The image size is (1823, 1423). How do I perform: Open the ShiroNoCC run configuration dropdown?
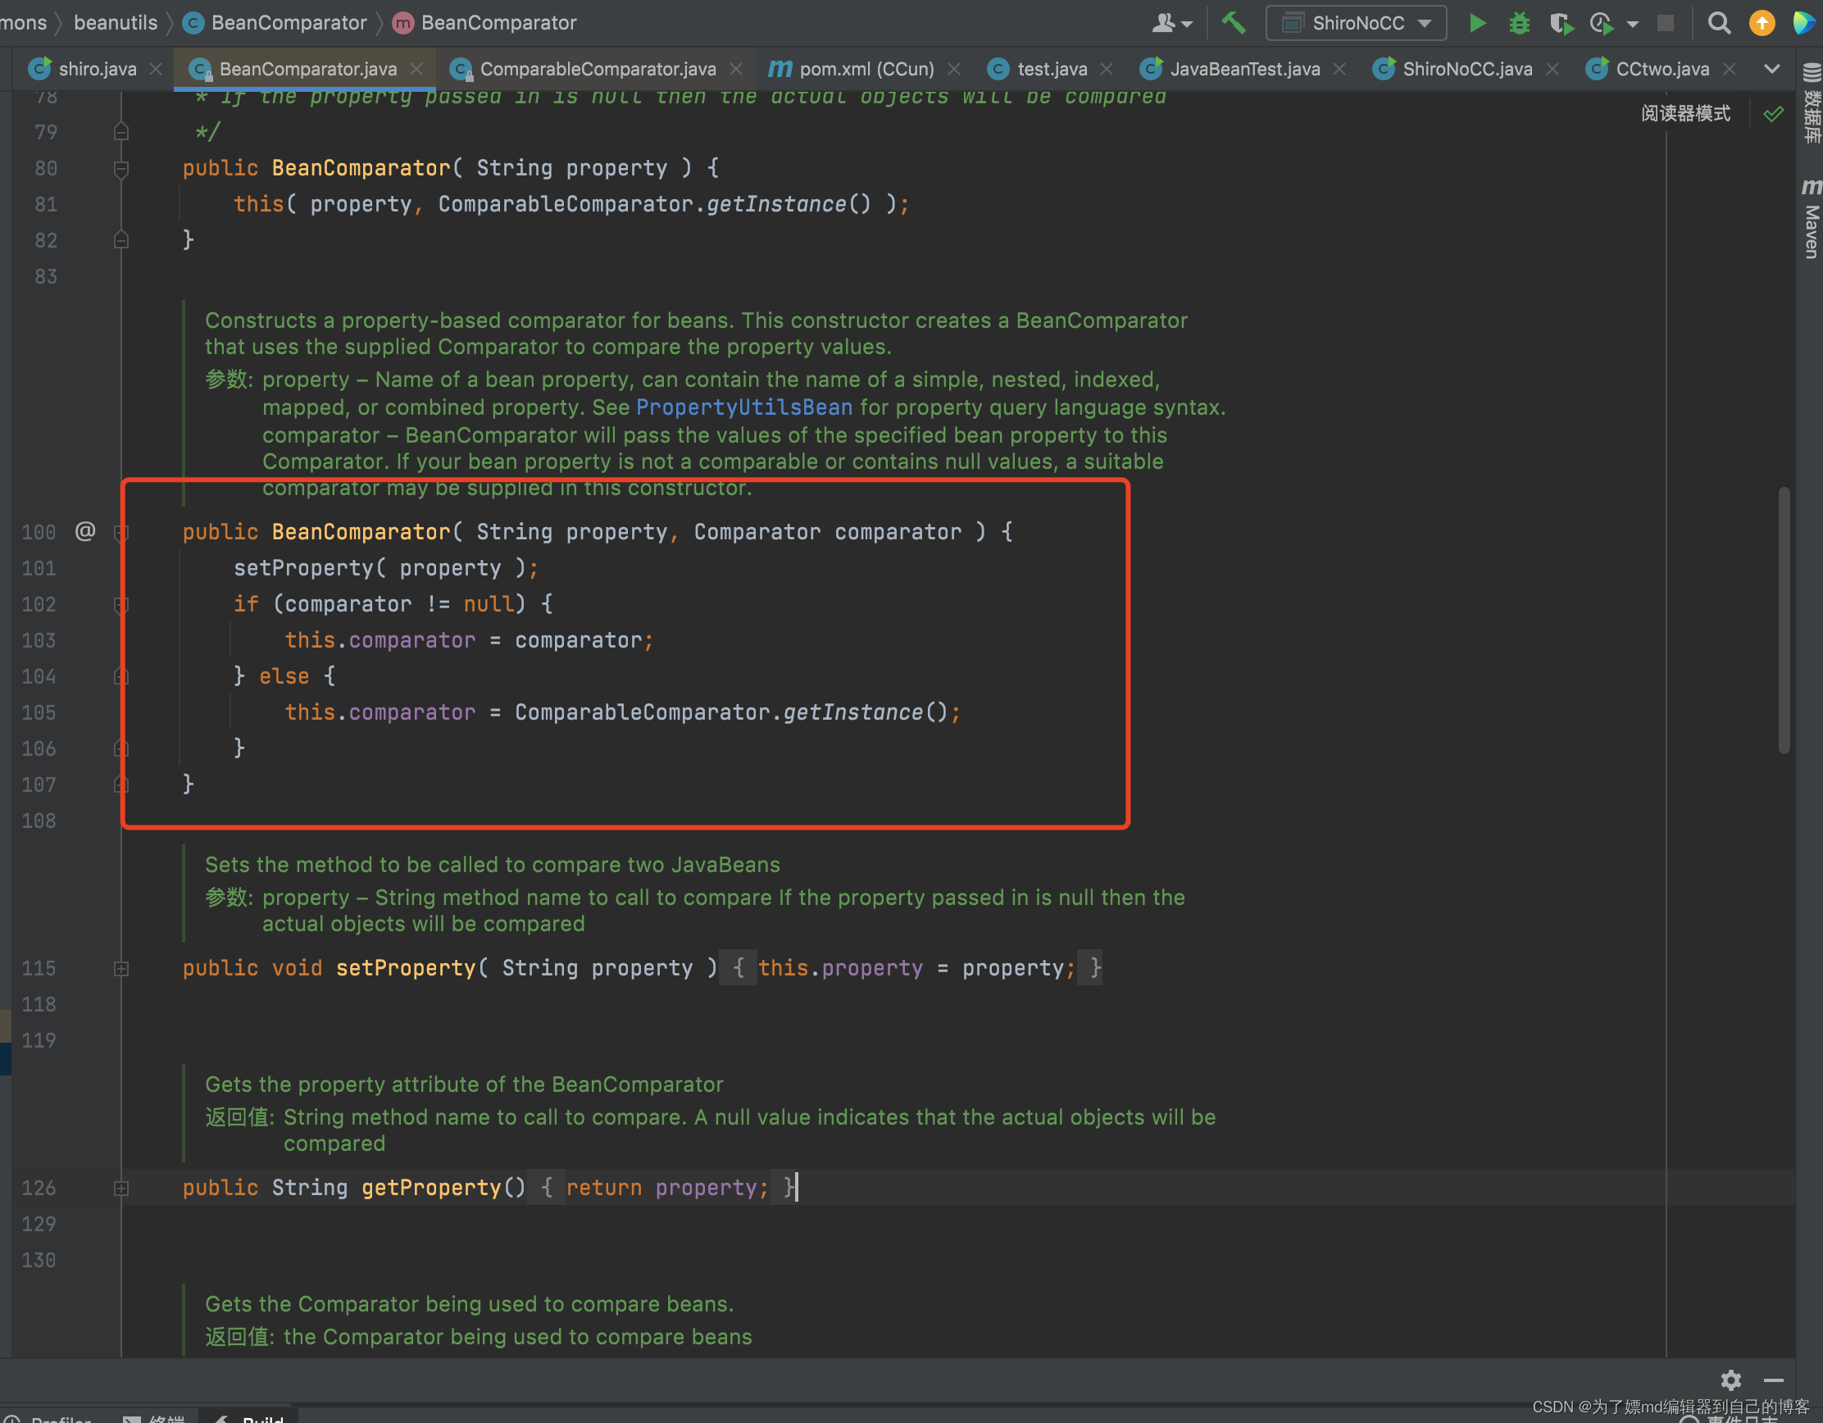(1356, 22)
